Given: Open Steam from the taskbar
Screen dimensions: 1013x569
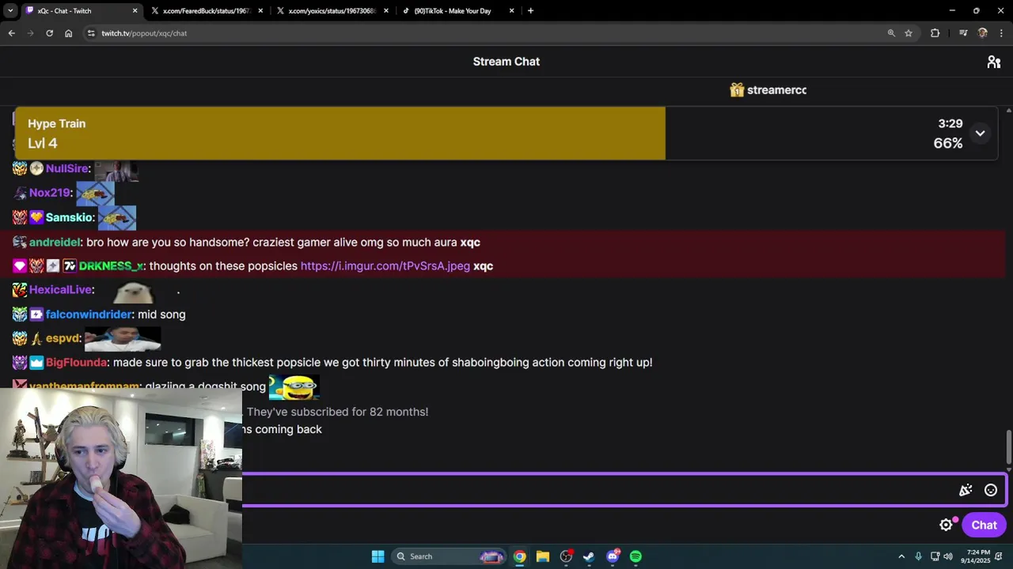Looking at the screenshot, I should coord(589,556).
